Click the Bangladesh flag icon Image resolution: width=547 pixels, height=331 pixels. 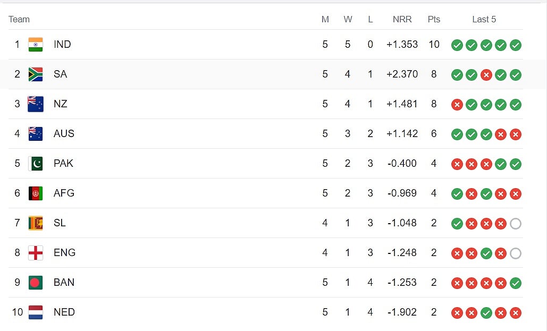pyautogui.click(x=36, y=283)
